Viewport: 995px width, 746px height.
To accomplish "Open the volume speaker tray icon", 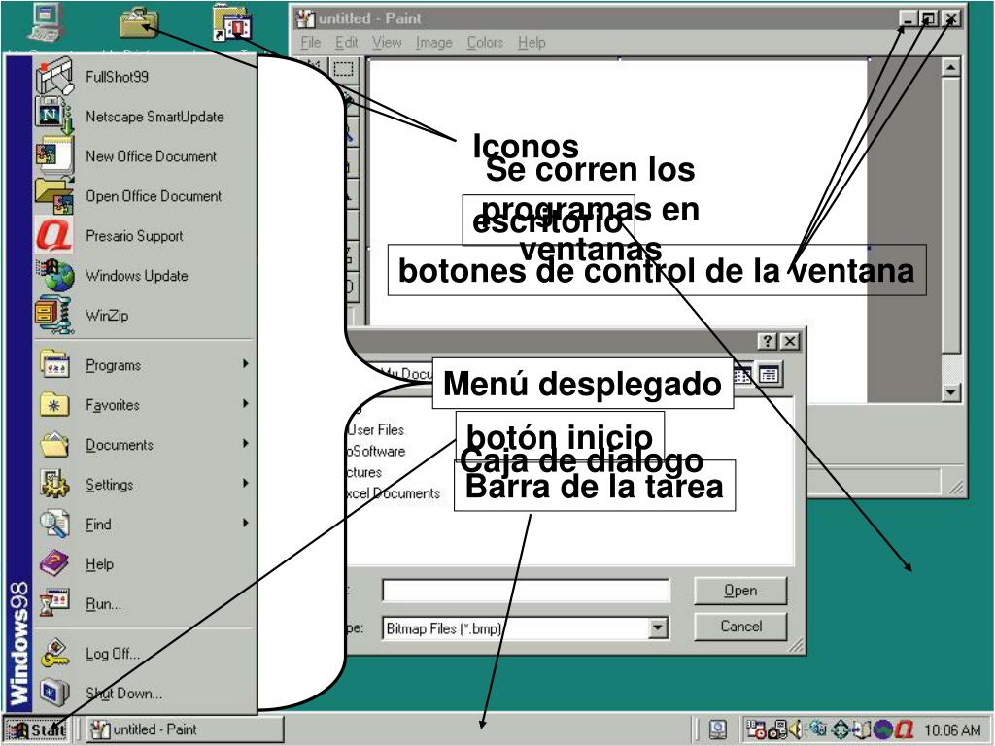I will click(796, 730).
